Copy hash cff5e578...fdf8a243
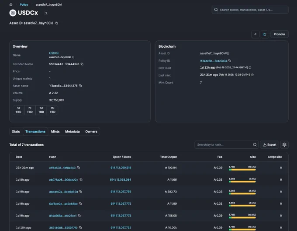This screenshot has width=297, height=231. pos(79,168)
